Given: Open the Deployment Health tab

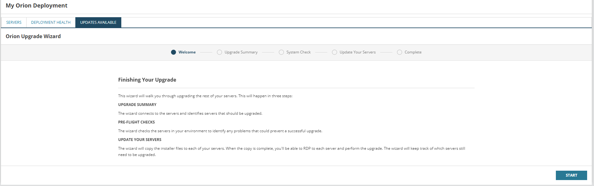Looking at the screenshot, I should click(x=51, y=23).
